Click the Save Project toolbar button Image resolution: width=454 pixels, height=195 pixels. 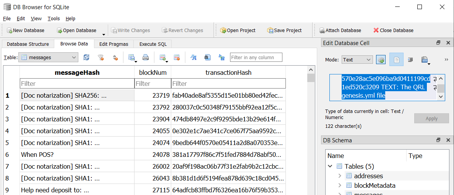point(284,31)
